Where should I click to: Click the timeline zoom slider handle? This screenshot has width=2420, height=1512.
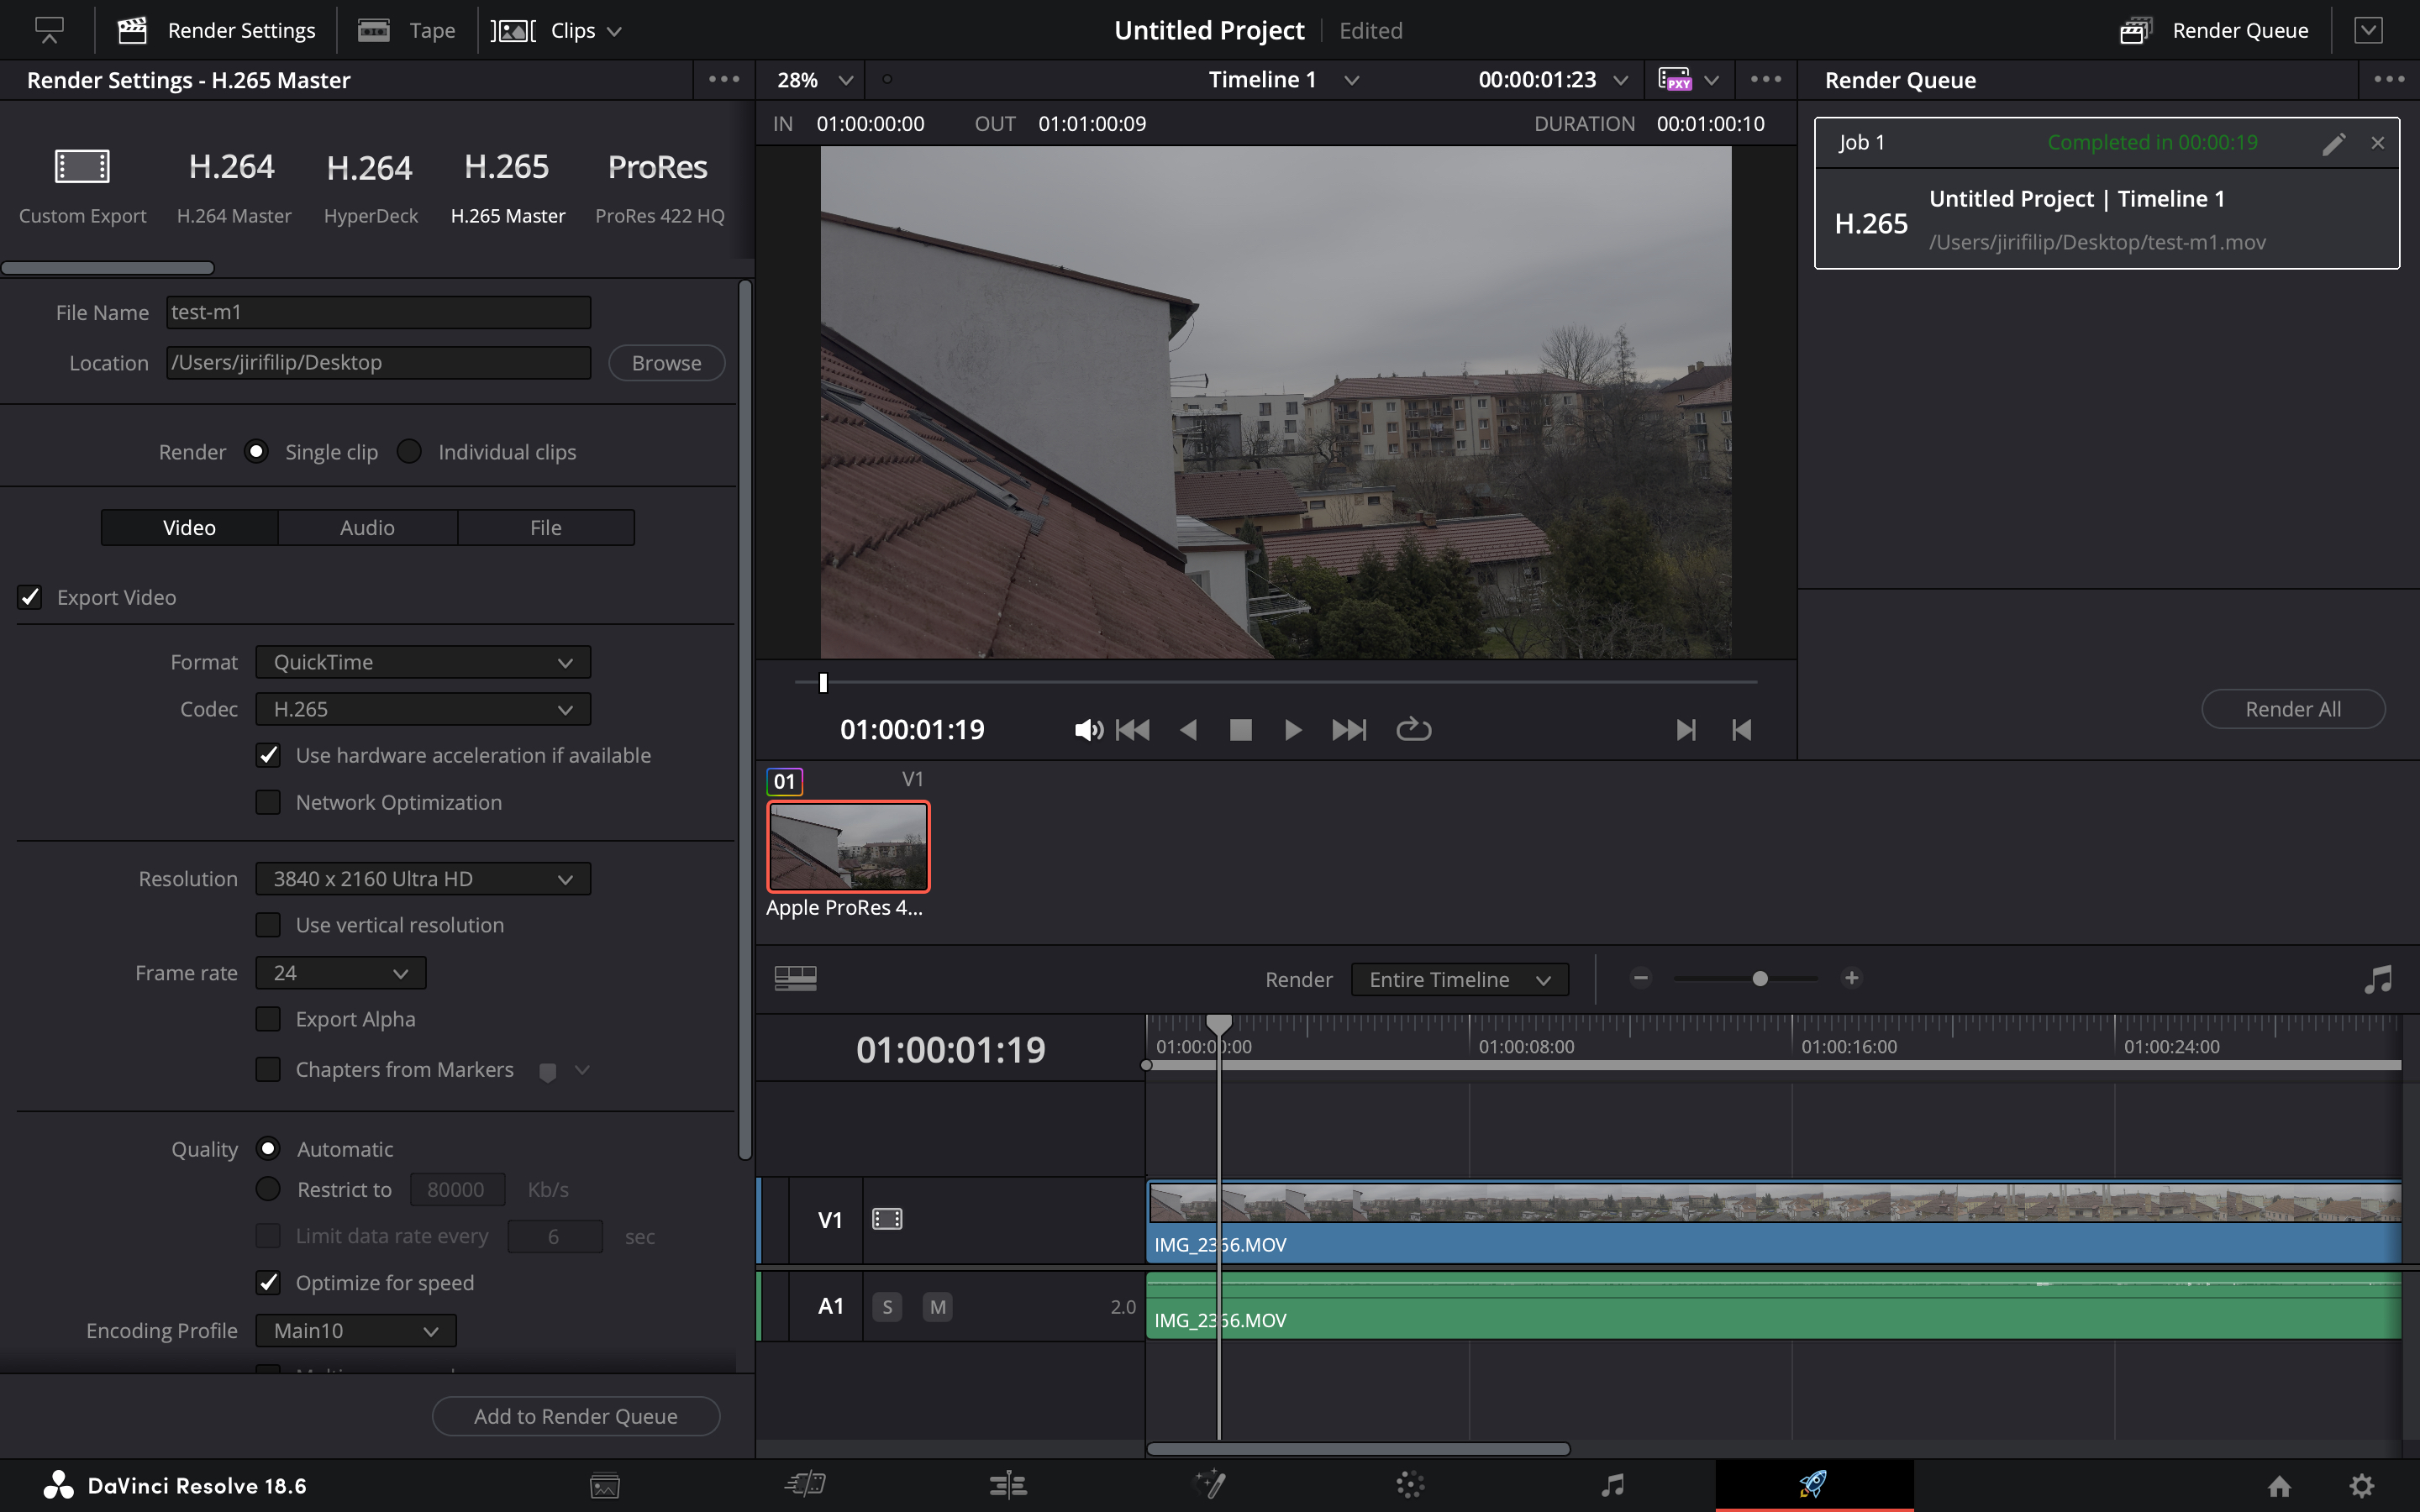(1760, 979)
